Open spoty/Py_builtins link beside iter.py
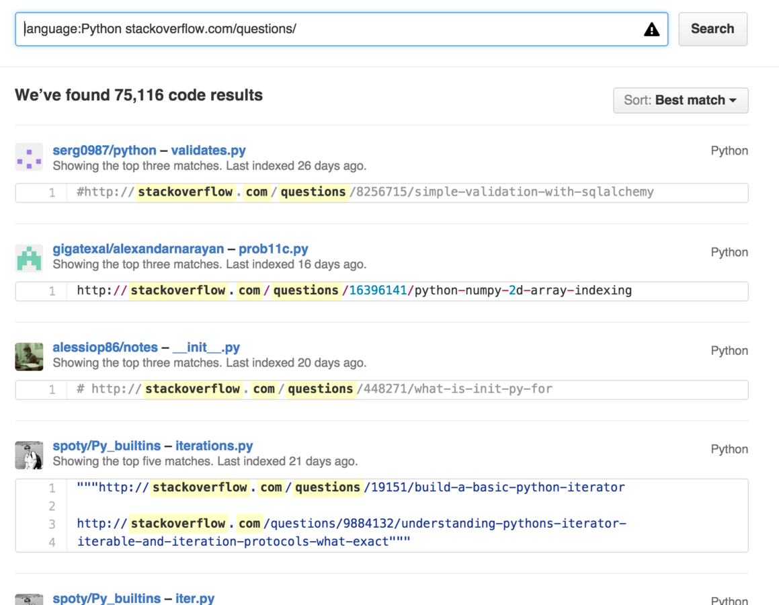The height and width of the screenshot is (605, 779). [x=107, y=598]
